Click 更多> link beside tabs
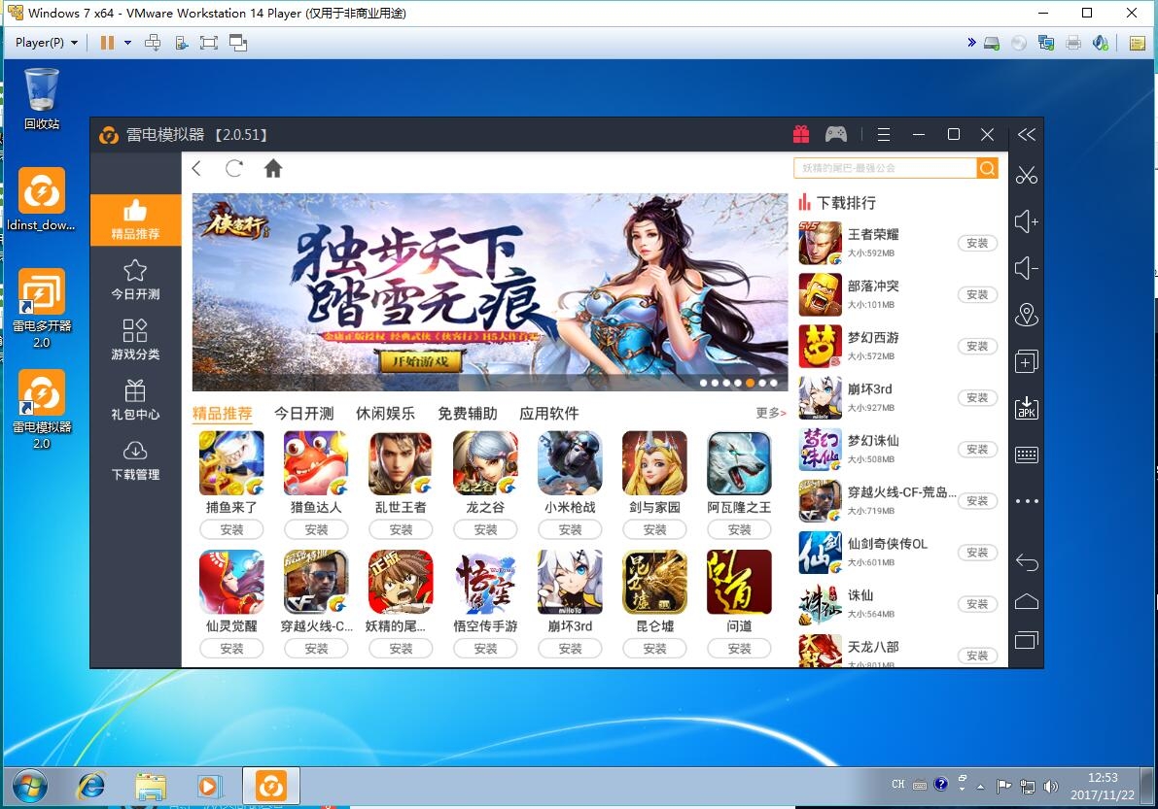The height and width of the screenshot is (809, 1158). [770, 413]
